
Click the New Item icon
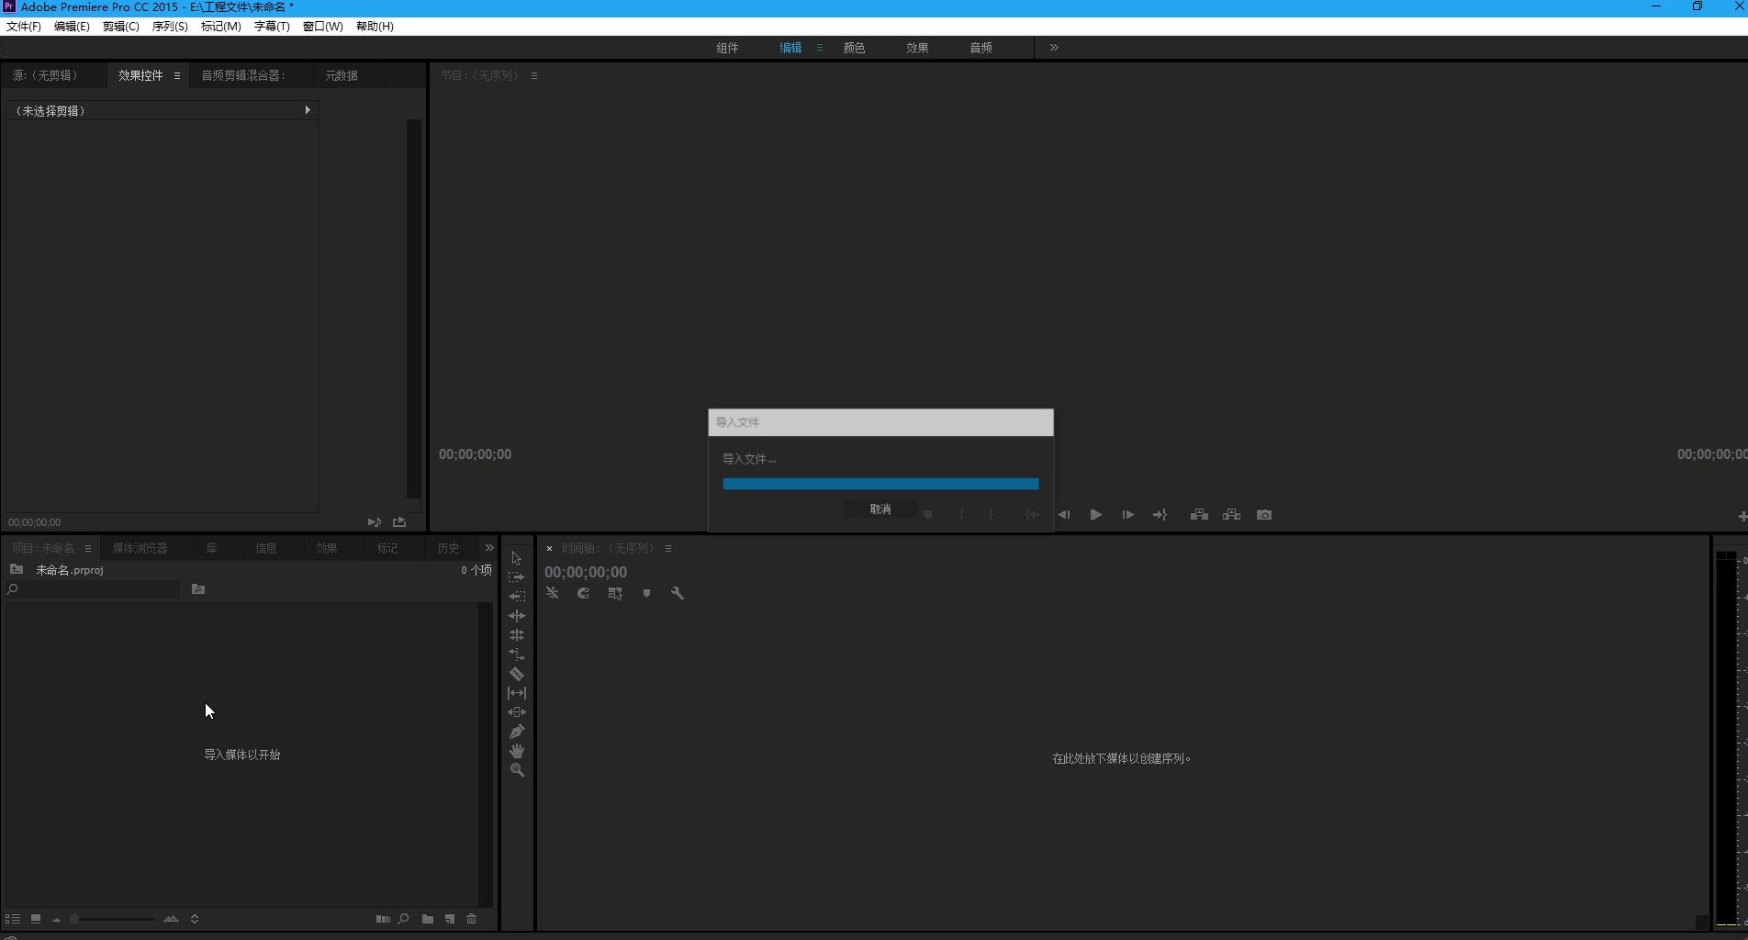pos(450,919)
